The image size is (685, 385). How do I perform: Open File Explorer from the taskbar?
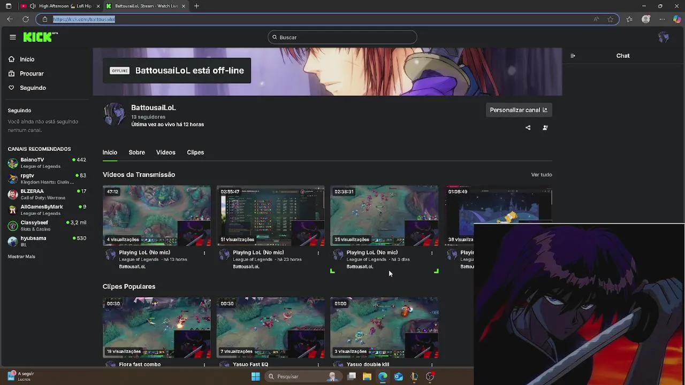click(x=367, y=376)
